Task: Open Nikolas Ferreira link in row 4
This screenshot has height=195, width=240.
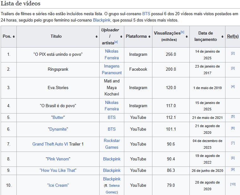Action: 112,106
